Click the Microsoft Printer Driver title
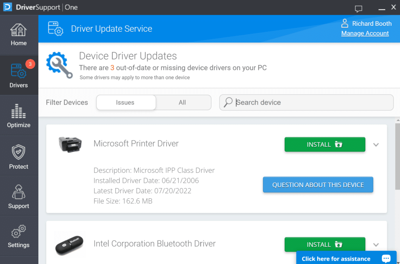This screenshot has width=400, height=264. click(x=136, y=144)
